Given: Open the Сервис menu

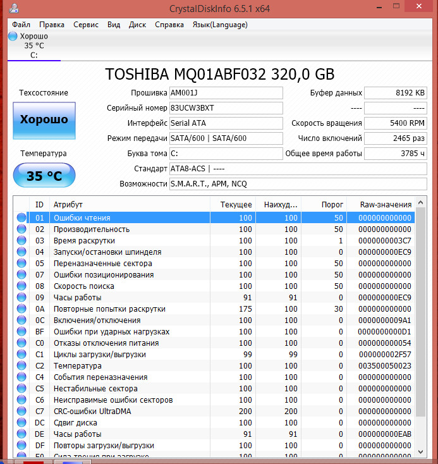Looking at the screenshot, I should tap(86, 25).
